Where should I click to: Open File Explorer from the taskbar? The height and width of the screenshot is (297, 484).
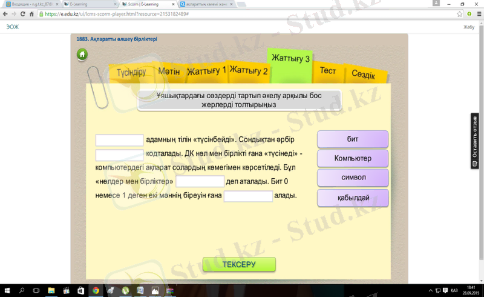click(x=51, y=291)
